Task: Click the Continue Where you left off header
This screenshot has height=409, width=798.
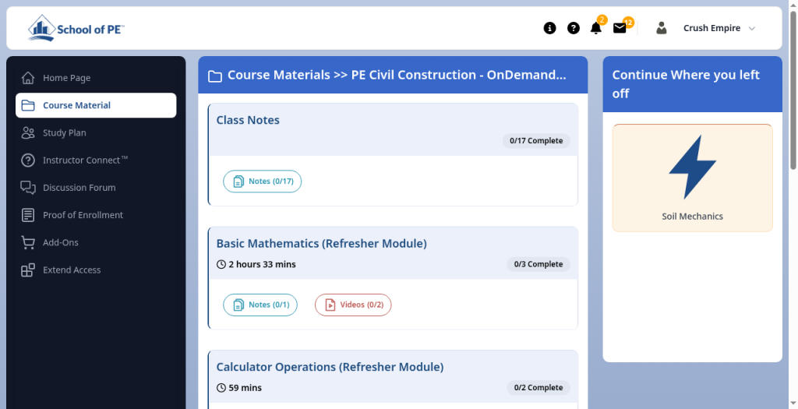Action: point(692,84)
